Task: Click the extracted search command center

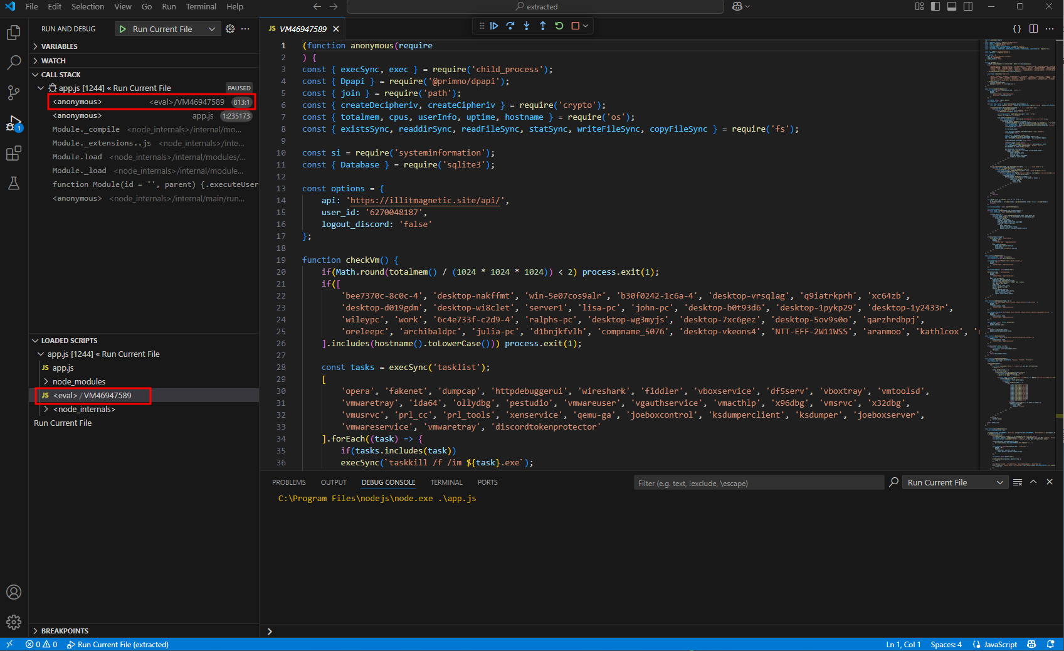Action: tap(535, 6)
